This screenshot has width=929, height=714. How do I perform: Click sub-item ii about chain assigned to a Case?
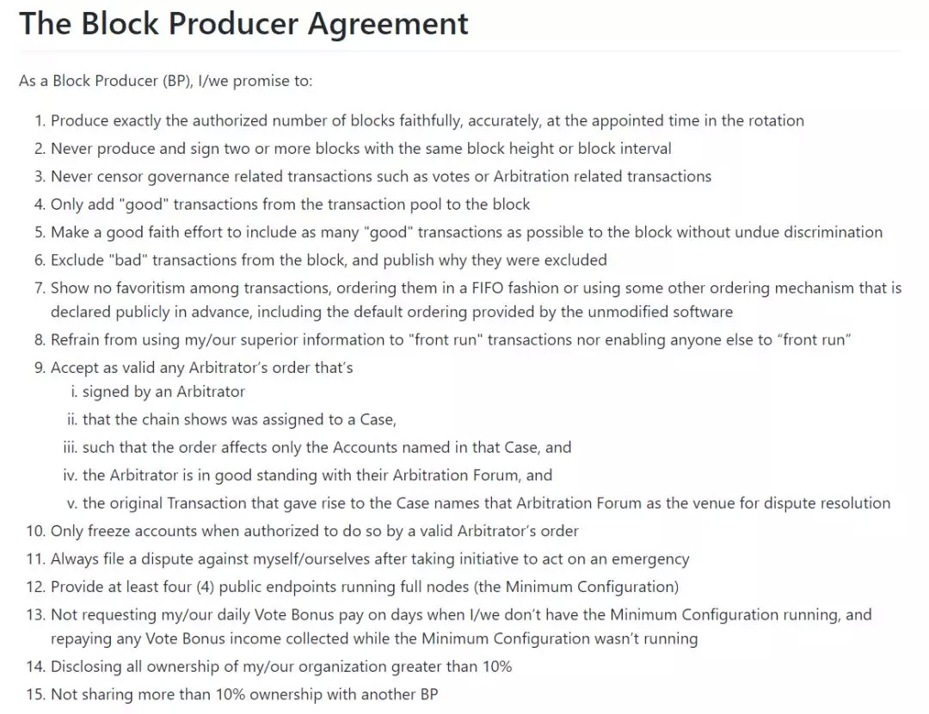click(x=238, y=419)
